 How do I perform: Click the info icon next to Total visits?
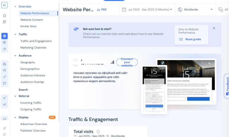click(98, 132)
